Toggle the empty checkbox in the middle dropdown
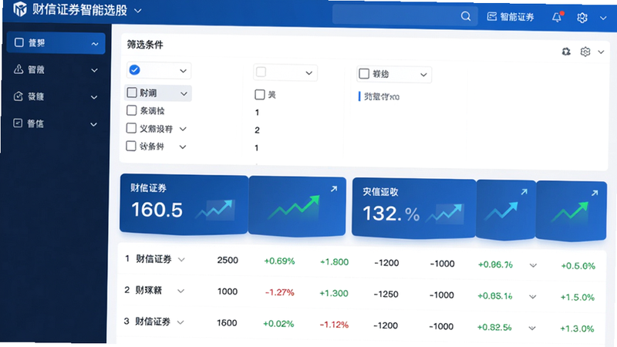Image resolution: width=617 pixels, height=347 pixels. (x=261, y=72)
